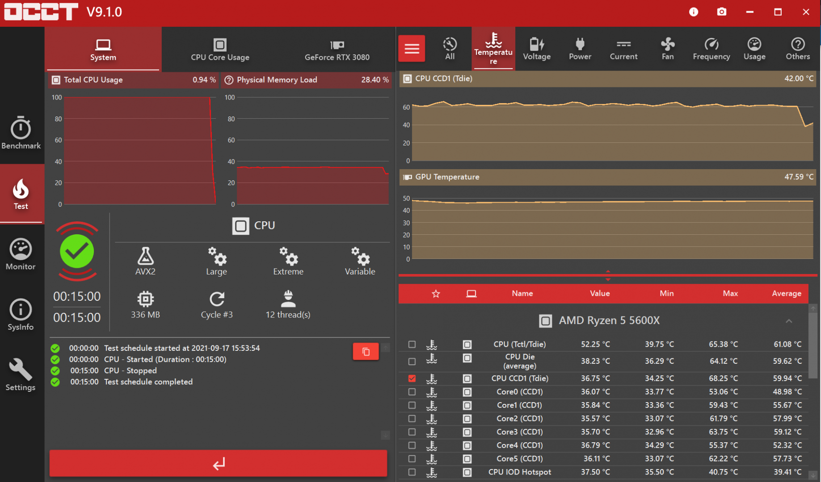
Task: Switch to the GeForce RTX 3080 tab
Action: click(x=337, y=49)
